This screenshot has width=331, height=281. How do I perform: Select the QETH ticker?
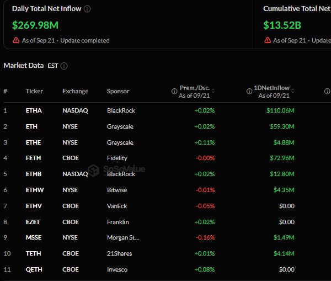point(34,269)
